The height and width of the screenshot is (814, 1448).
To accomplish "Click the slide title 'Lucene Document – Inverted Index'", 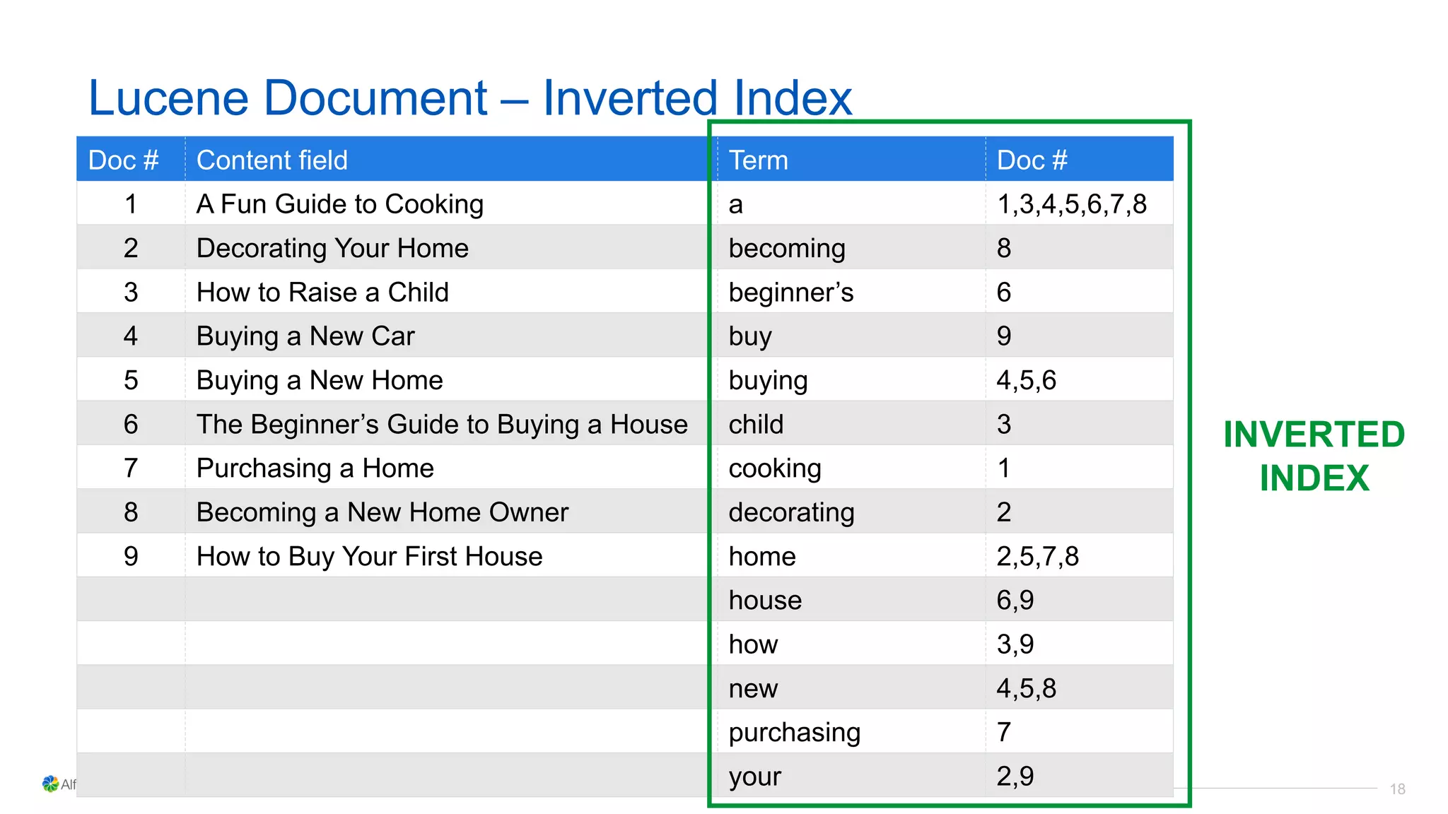I will (x=470, y=98).
